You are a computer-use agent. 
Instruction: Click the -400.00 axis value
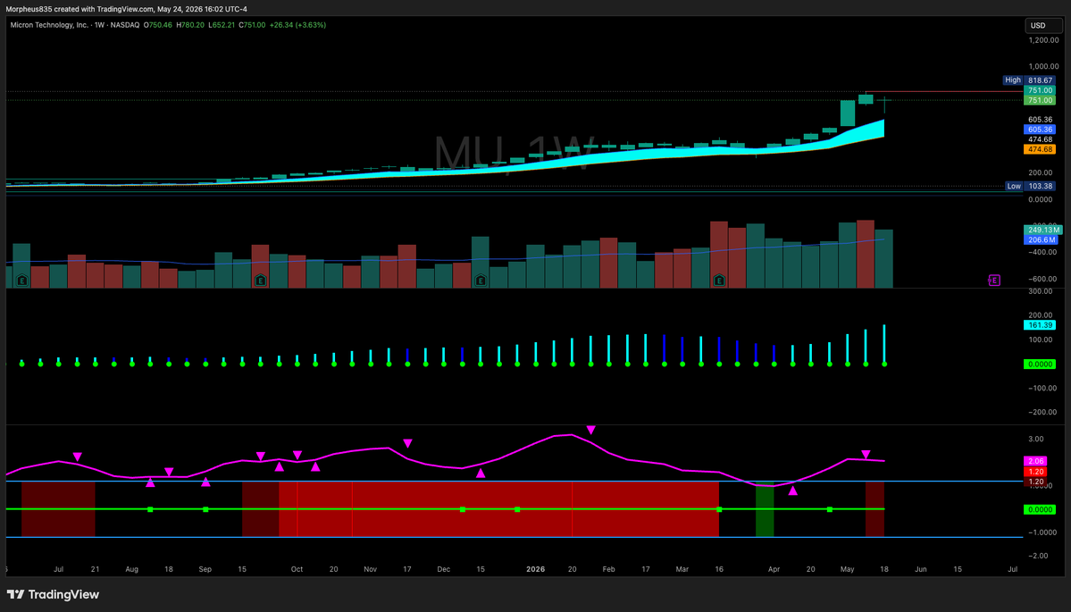[1042, 252]
